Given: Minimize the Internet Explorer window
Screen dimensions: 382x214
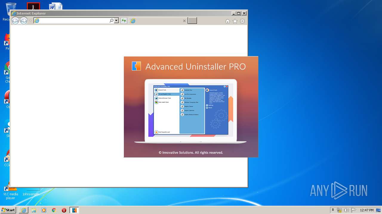Looking at the screenshot, I should tap(234, 13).
